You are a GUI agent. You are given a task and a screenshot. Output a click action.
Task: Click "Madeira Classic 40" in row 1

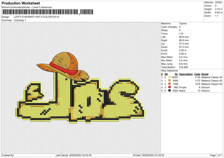point(212,77)
